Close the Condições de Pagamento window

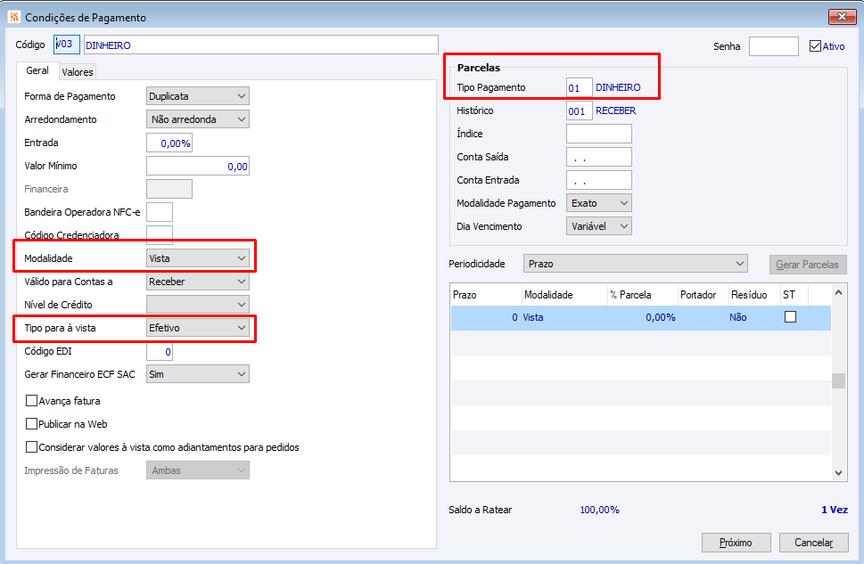842,17
